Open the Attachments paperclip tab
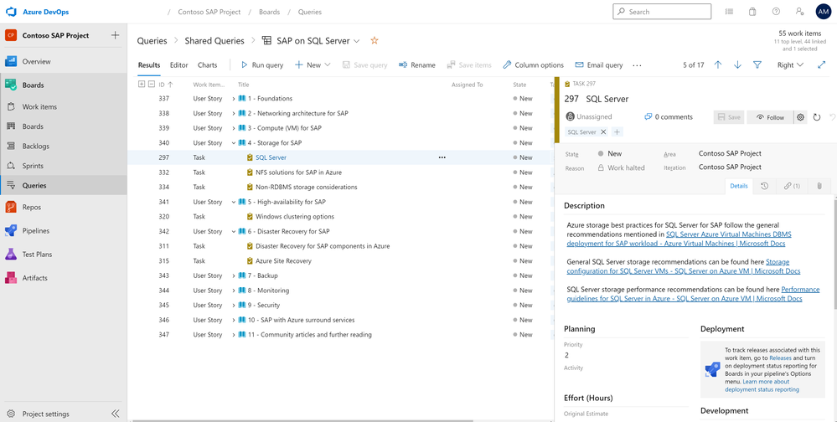The image size is (837, 422). 819,186
